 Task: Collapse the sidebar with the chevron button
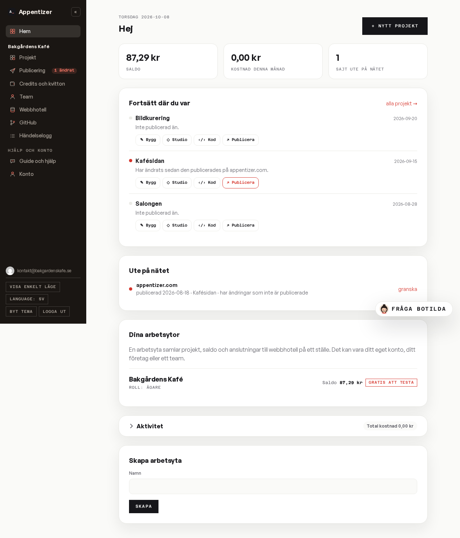pyautogui.click(x=75, y=12)
